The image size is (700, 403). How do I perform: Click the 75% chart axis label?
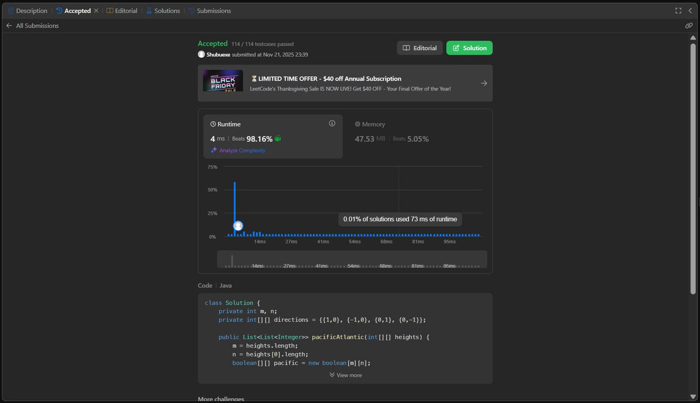pyautogui.click(x=212, y=167)
